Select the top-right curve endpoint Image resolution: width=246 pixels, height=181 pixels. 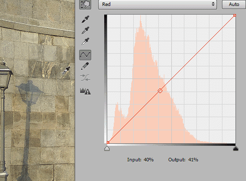[234, 16]
